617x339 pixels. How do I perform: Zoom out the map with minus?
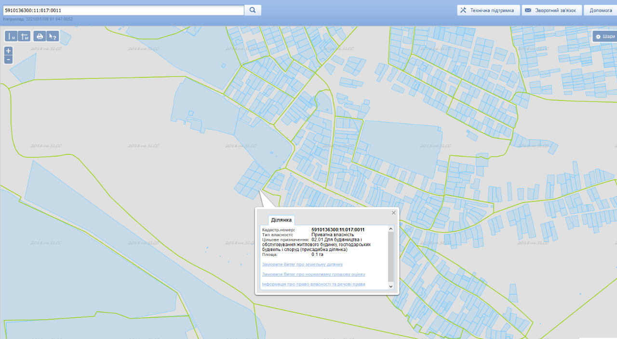pyautogui.click(x=8, y=60)
